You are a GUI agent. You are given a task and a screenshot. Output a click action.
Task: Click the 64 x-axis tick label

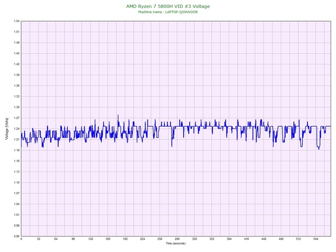pos(56,239)
